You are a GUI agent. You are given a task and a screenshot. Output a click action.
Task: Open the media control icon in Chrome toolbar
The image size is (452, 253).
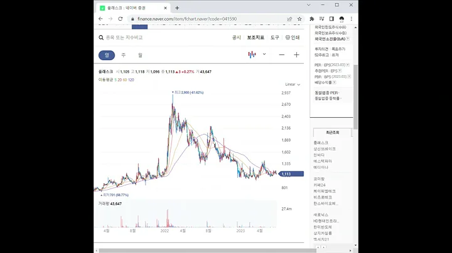[x=321, y=19]
